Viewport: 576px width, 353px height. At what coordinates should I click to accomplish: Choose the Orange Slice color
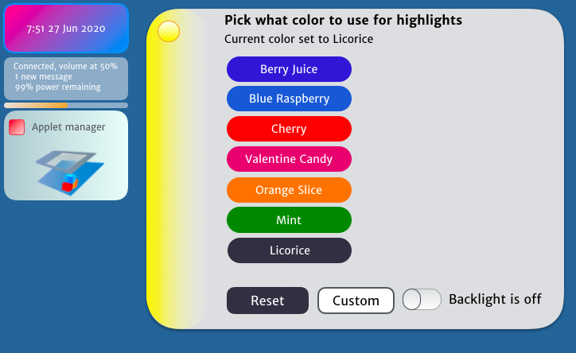pyautogui.click(x=289, y=190)
